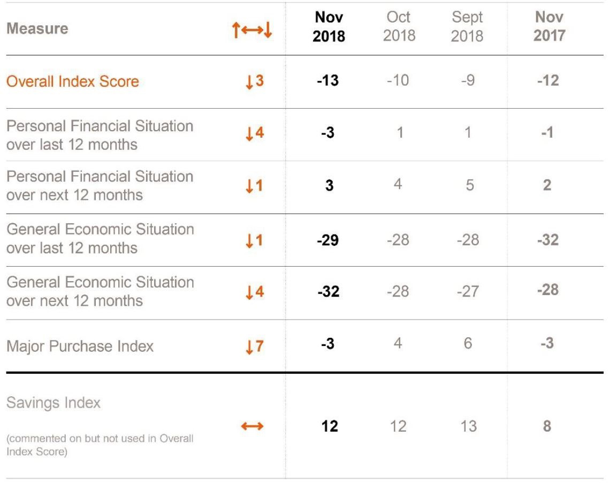Click the down arrow 4 for Personal Financial last 12 months
Image resolution: width=610 pixels, height=483 pixels.
(255, 133)
